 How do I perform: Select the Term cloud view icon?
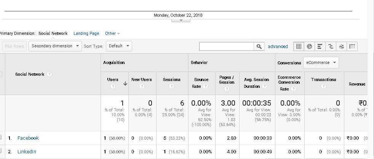341,46
